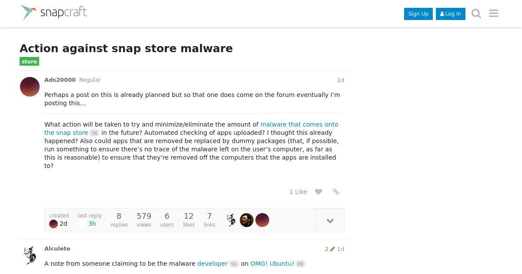The image size is (522, 274).
Task: Like the post with heart icon
Action: (318, 192)
